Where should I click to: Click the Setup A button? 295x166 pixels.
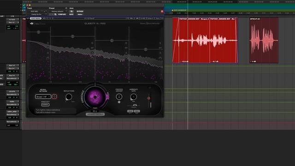150,18
